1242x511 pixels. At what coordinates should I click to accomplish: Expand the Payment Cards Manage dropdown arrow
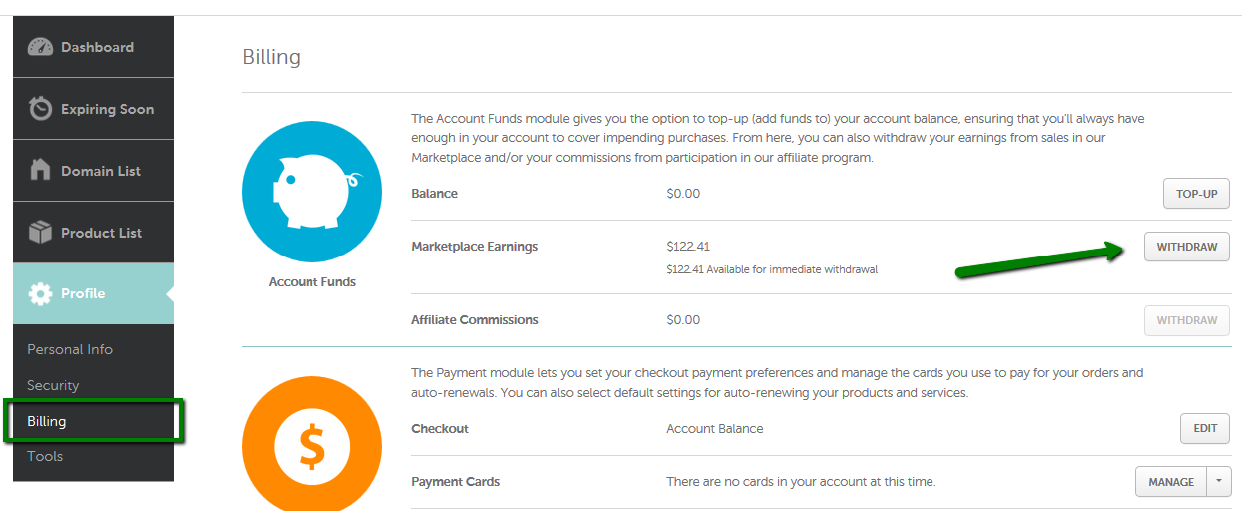coord(1219,482)
